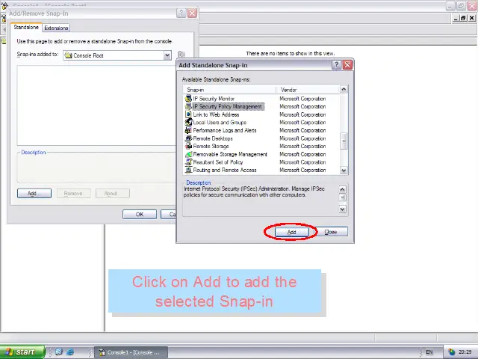Viewport: 478px width, 359px height.
Task: Select the Removable Storage Management entry
Action: (230, 154)
